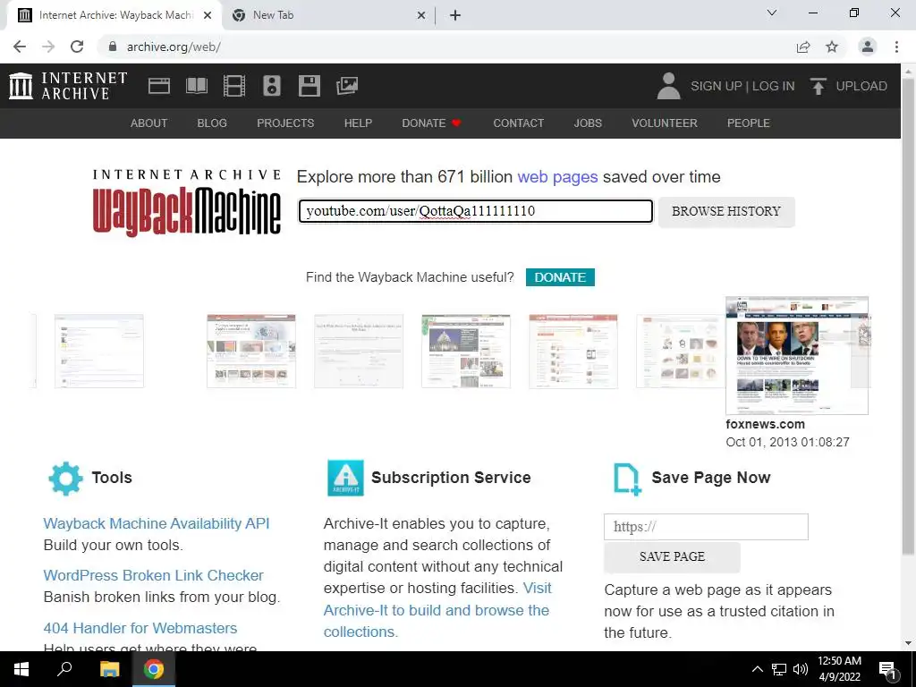
Task: Open the JOBS menu item
Action: click(588, 123)
